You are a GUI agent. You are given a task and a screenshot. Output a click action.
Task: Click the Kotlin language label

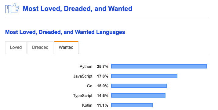click(87, 105)
